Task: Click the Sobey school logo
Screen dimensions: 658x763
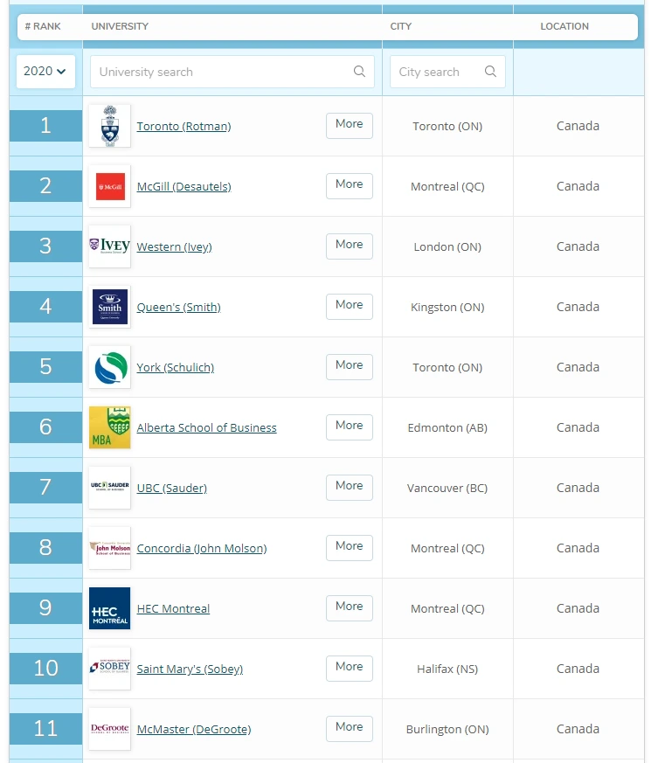Action: pos(109,668)
